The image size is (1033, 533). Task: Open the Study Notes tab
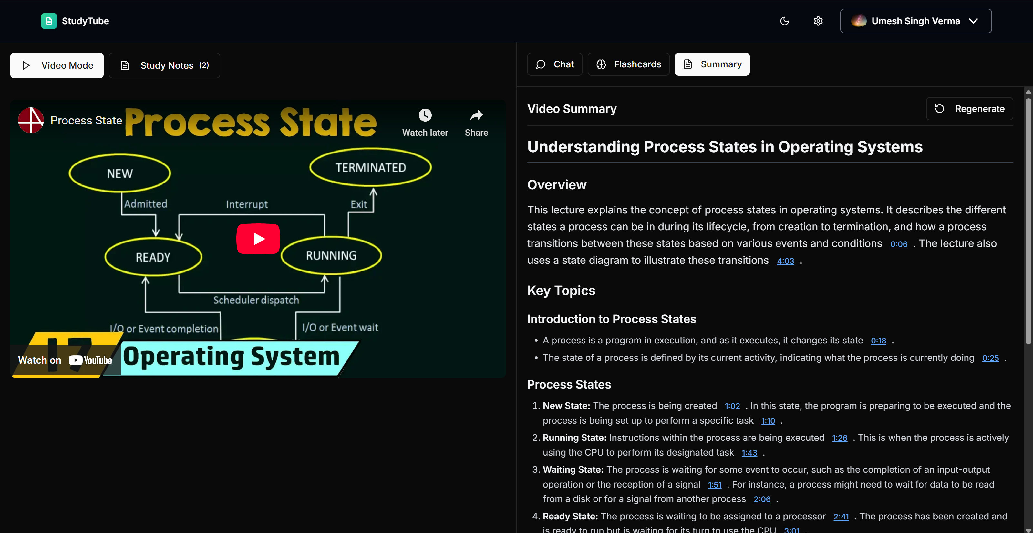pyautogui.click(x=164, y=65)
